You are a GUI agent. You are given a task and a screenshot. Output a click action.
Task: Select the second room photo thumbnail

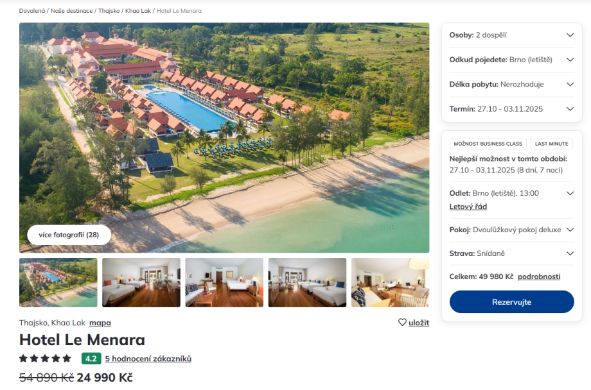[224, 282]
